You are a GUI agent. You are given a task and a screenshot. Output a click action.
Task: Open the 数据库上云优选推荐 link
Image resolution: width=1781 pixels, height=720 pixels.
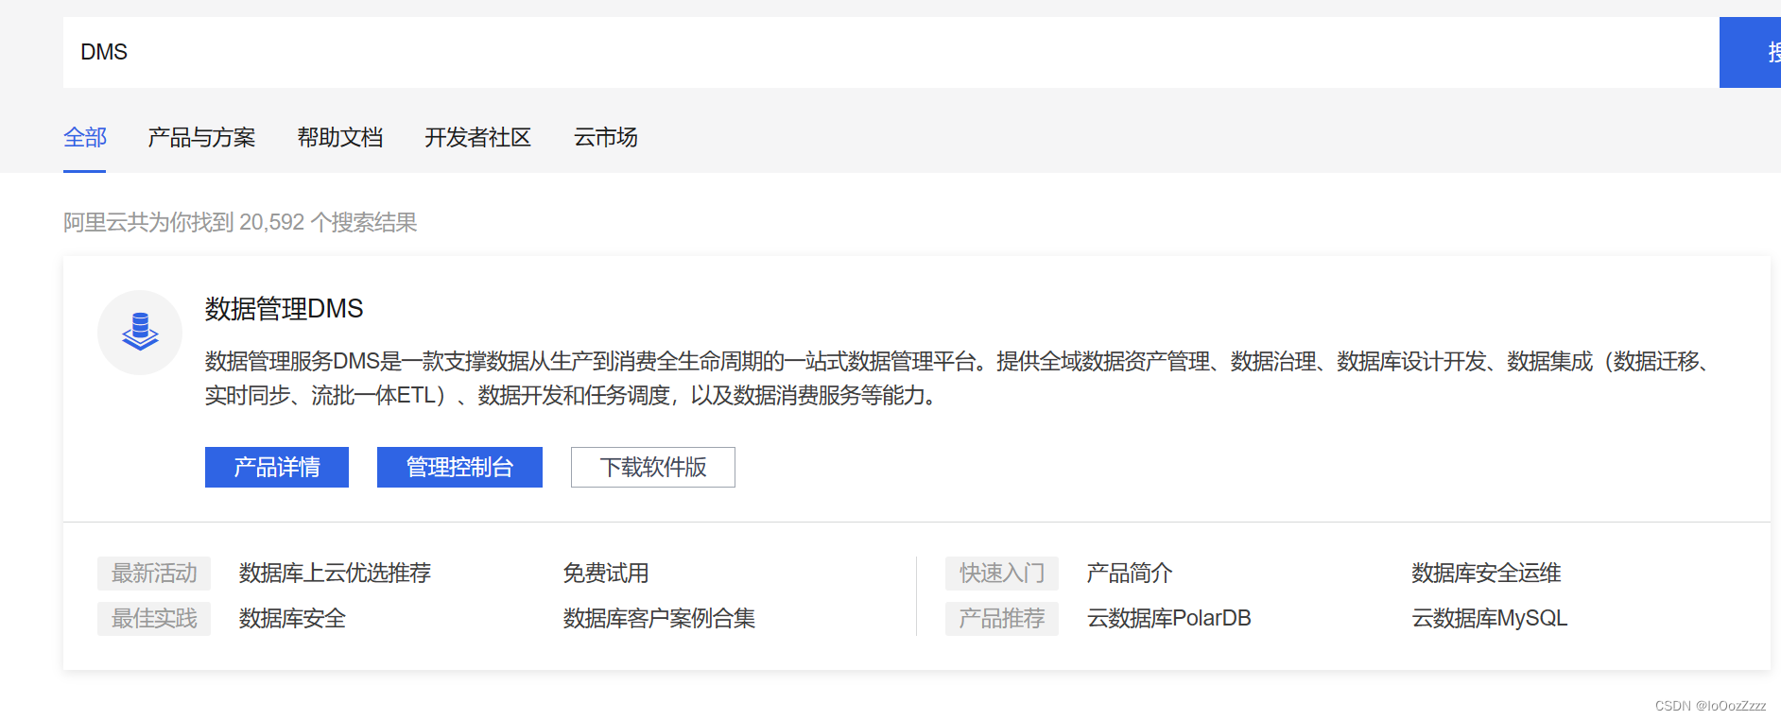[335, 574]
